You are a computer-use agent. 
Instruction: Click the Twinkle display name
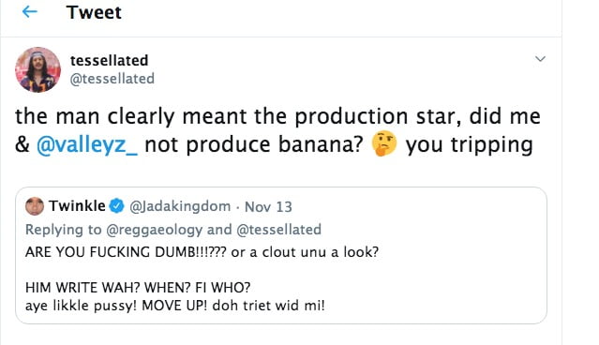click(x=77, y=206)
